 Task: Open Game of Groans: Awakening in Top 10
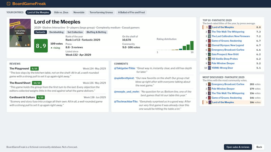tap(227, 41)
